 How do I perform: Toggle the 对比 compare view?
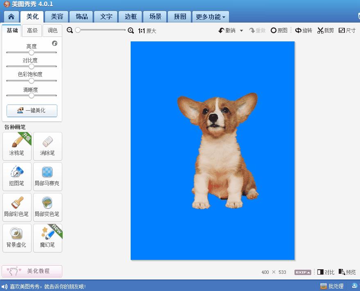[x=326, y=272]
